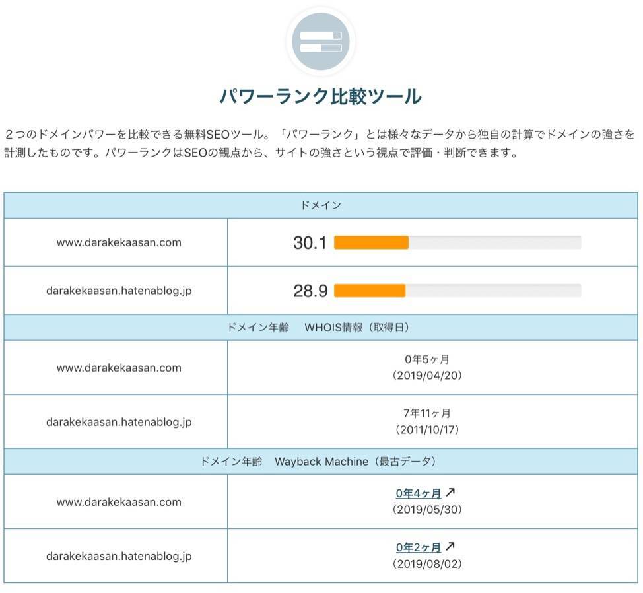Screen dimensions: 643x593
Task: Click darakekaasan.hatenablog.jp in the Wayback Machine section
Action: pyautogui.click(x=119, y=556)
